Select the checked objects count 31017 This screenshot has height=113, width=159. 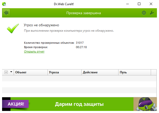(80, 43)
